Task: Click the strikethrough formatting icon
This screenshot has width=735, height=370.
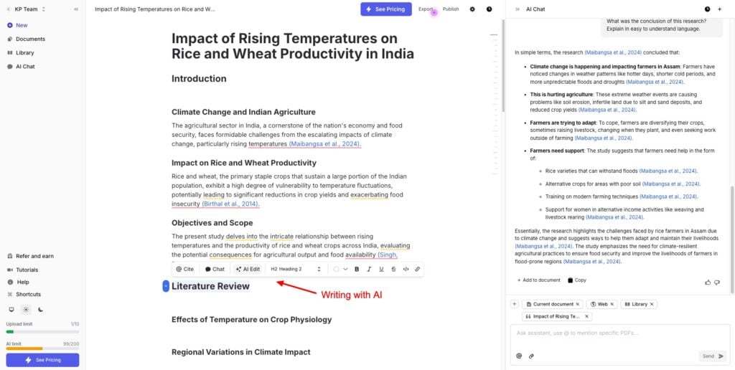Action: pos(393,269)
